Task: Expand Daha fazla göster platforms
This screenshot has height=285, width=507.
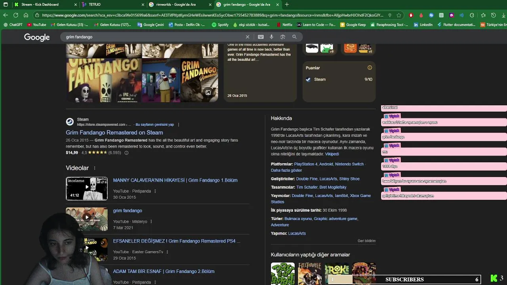Action: coord(286,170)
